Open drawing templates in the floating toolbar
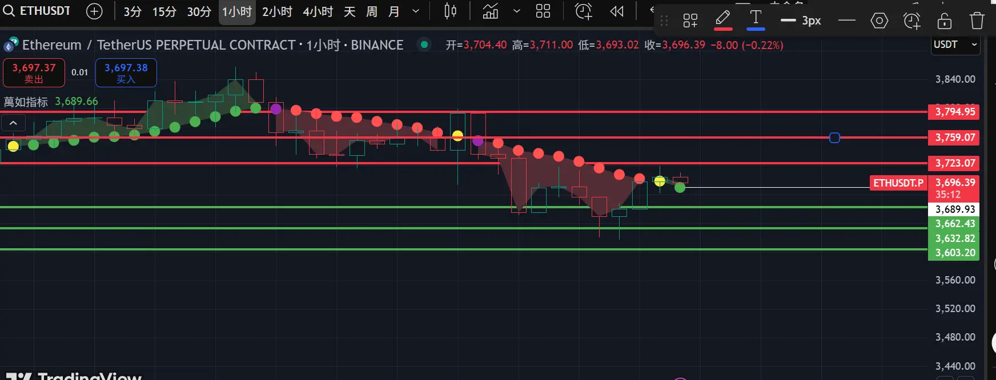 tap(690, 21)
